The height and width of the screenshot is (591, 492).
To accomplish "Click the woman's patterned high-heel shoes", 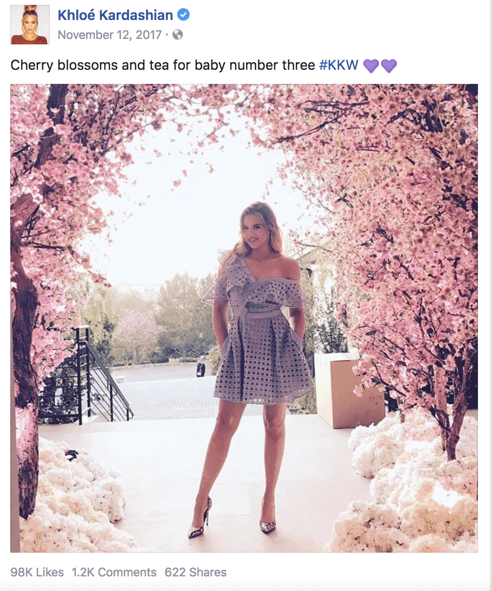I will [232, 518].
